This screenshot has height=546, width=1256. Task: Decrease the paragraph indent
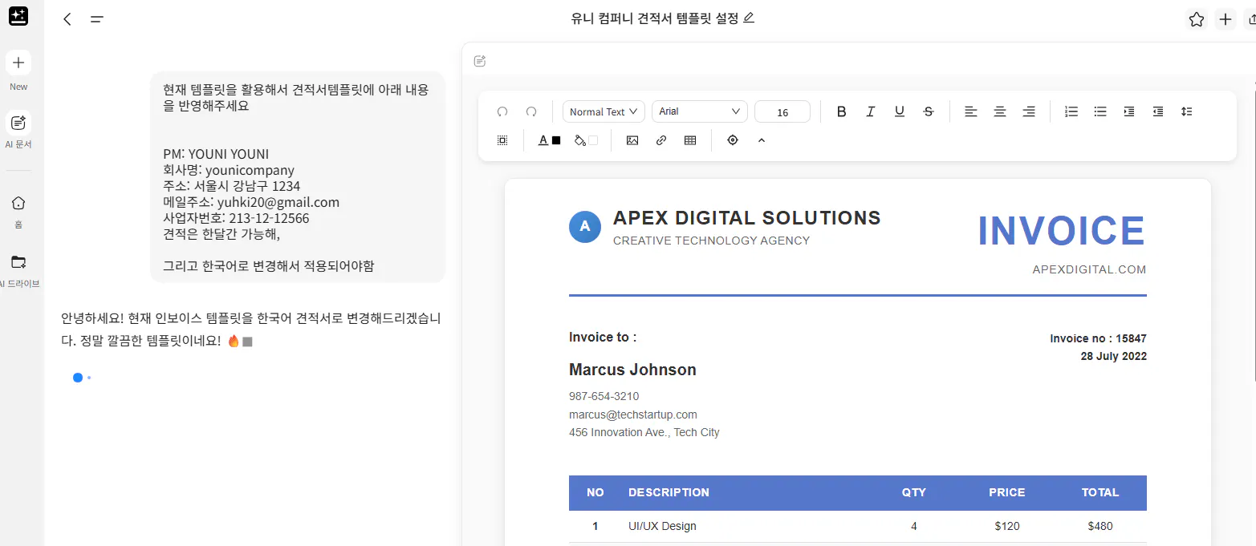coord(1158,111)
